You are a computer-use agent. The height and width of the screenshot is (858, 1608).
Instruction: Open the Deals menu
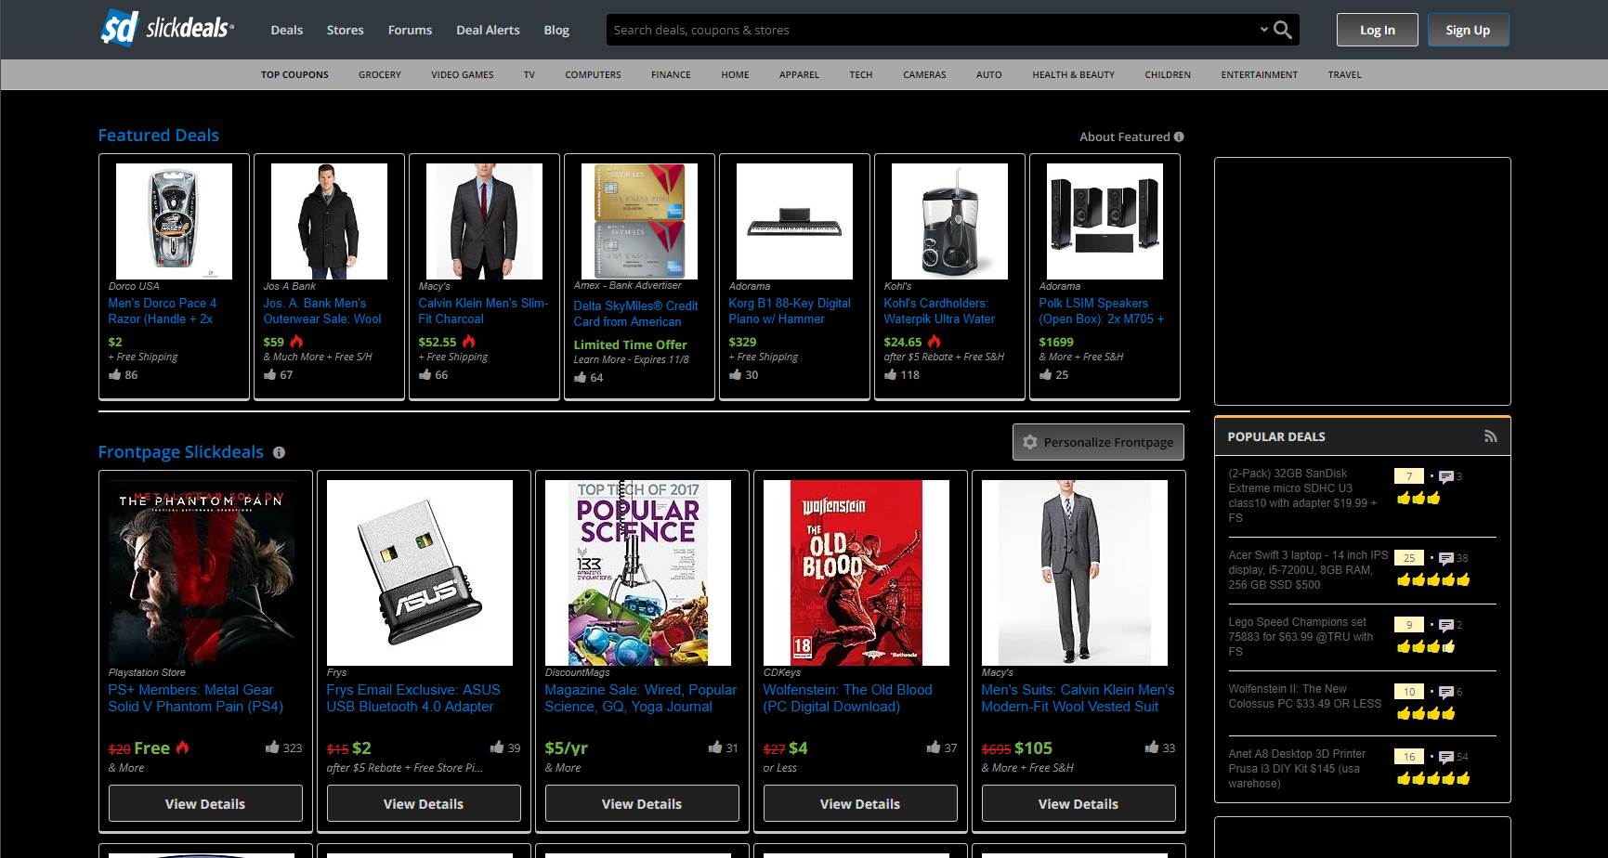pos(286,30)
